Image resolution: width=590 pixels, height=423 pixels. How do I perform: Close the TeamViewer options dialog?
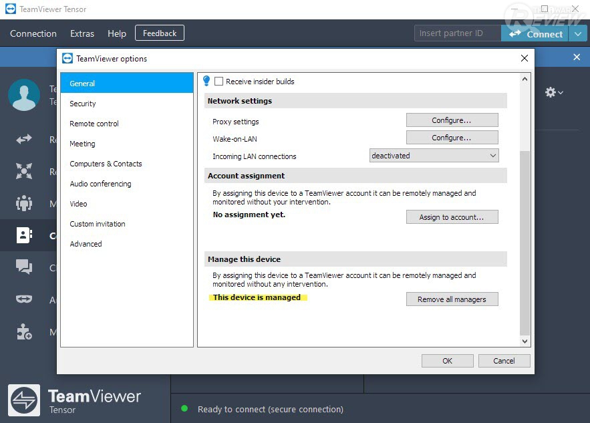pyautogui.click(x=524, y=58)
